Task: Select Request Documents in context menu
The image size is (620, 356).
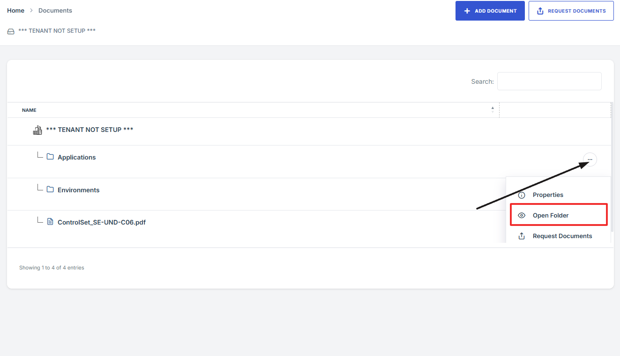Action: point(562,236)
